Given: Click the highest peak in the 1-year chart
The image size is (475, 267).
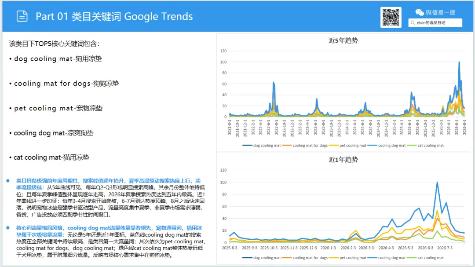Looking at the screenshot, I should 437,183.
